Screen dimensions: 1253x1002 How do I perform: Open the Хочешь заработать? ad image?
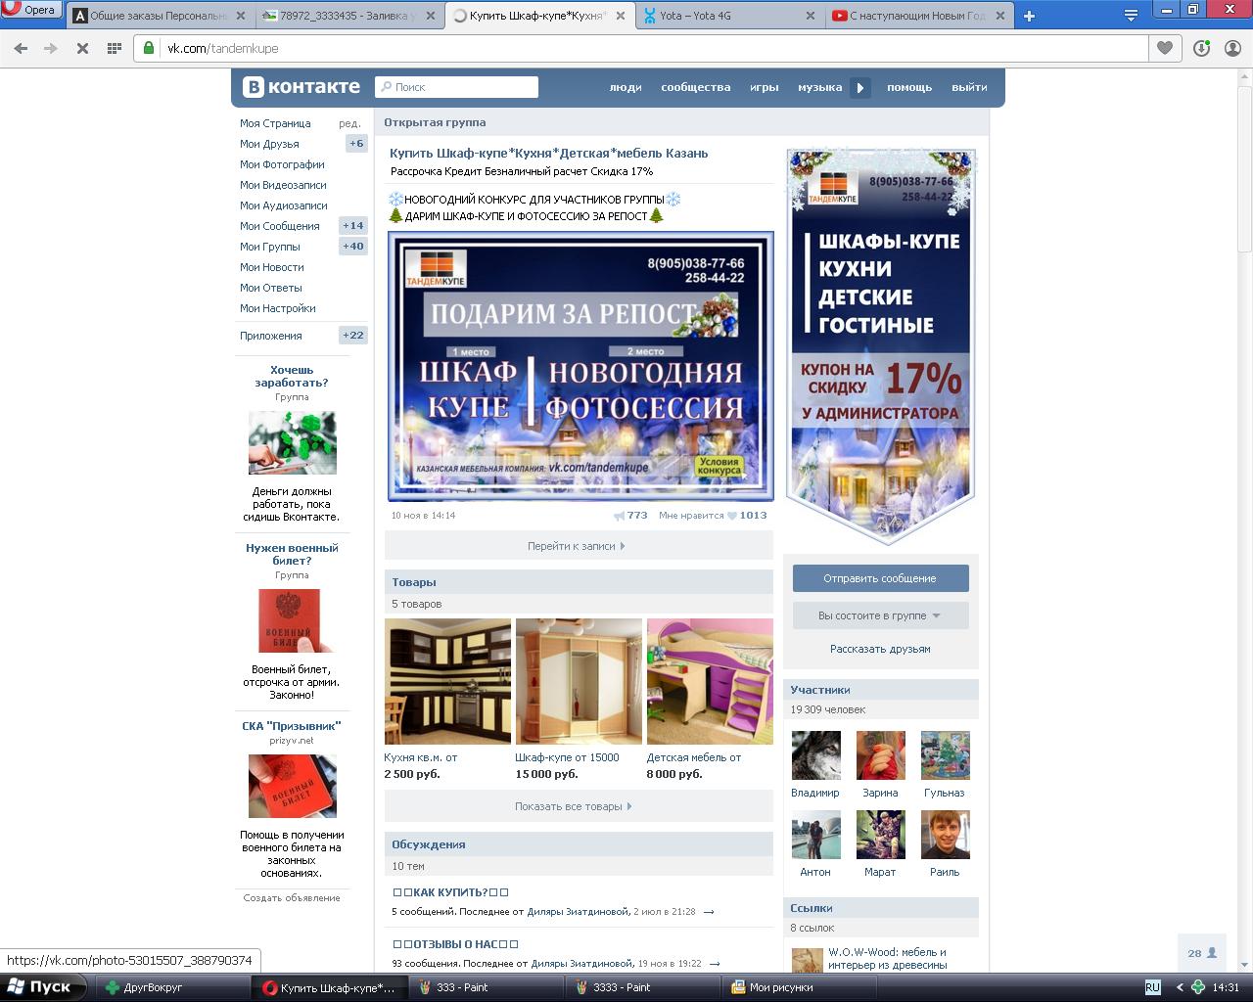pos(293,443)
